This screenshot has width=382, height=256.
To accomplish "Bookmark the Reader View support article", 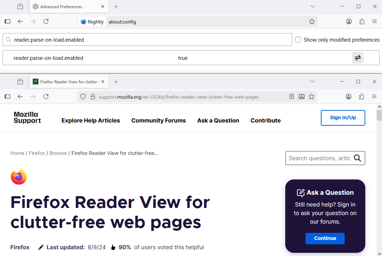I will [x=312, y=96].
